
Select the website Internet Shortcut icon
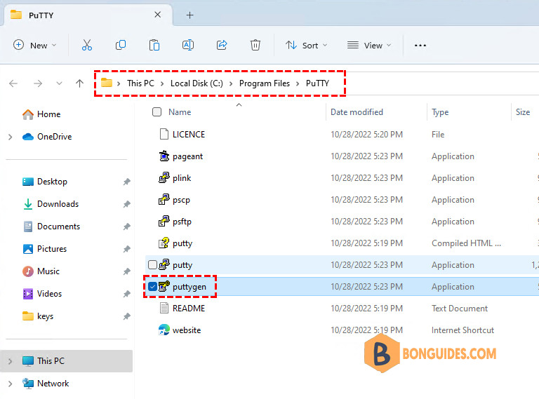click(x=164, y=330)
